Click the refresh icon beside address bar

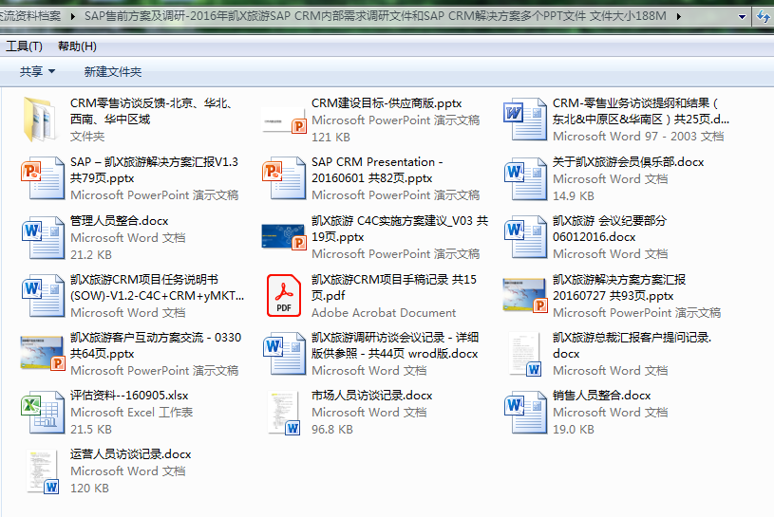(763, 17)
